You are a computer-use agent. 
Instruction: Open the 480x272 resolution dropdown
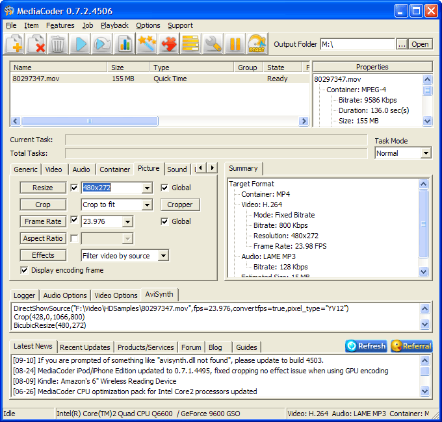coord(147,188)
